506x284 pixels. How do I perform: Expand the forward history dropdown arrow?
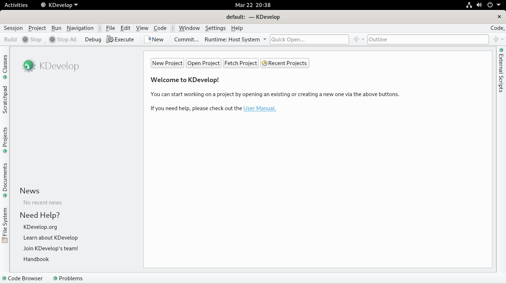tap(502, 40)
